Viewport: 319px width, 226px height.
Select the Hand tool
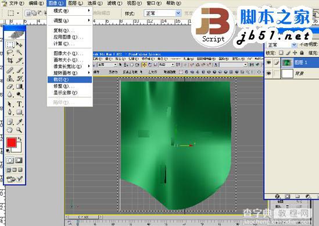pos(10,130)
